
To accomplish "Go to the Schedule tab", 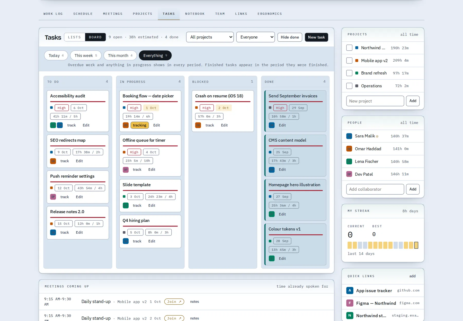I will 83,14.
